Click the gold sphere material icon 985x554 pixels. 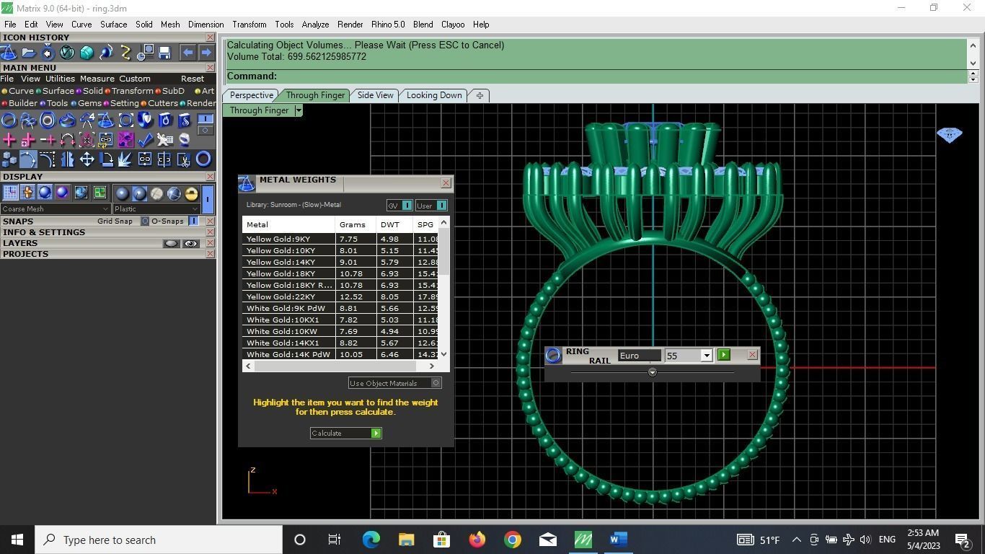(191, 193)
